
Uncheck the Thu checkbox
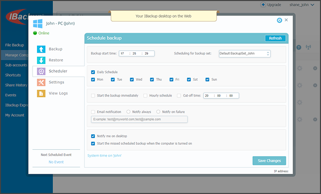[x=152, y=79]
